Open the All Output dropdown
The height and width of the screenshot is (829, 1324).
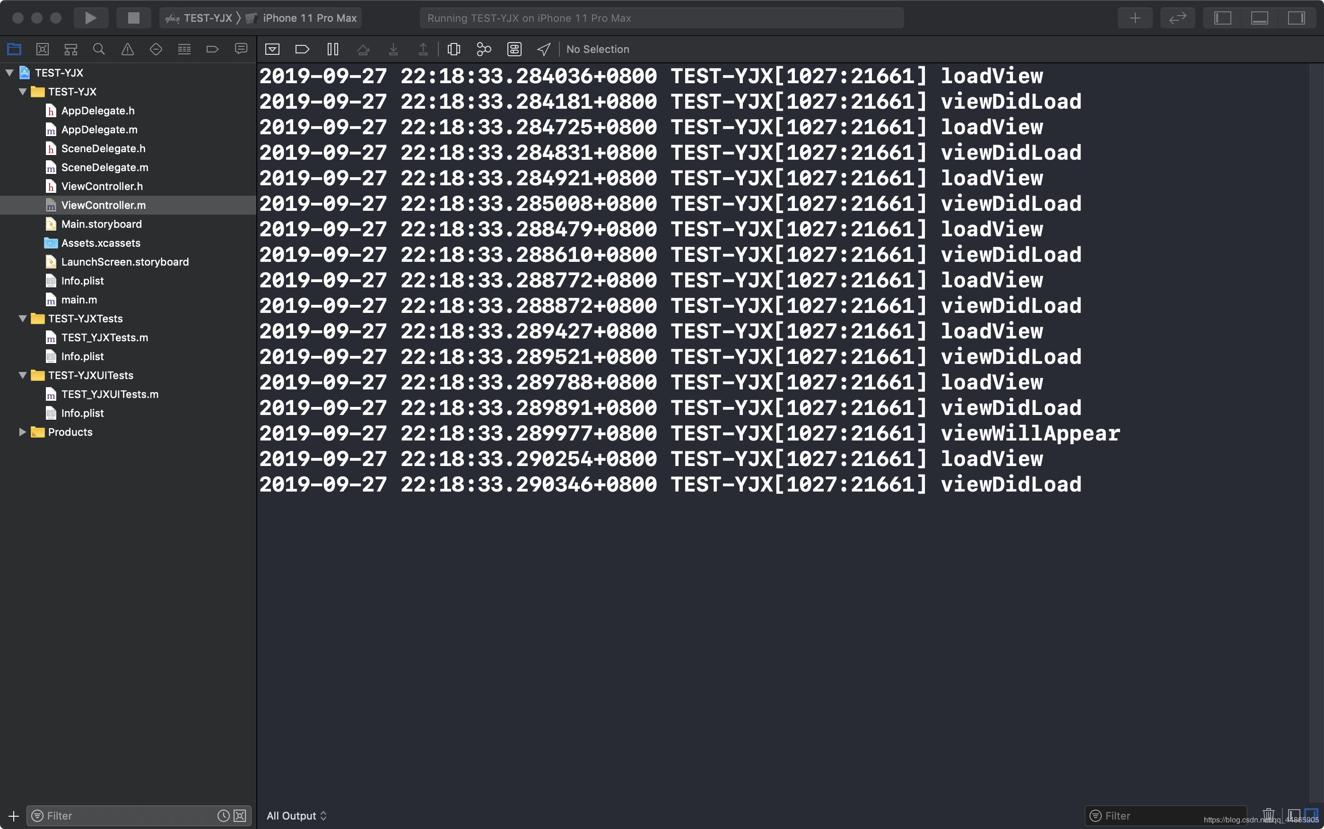296,816
